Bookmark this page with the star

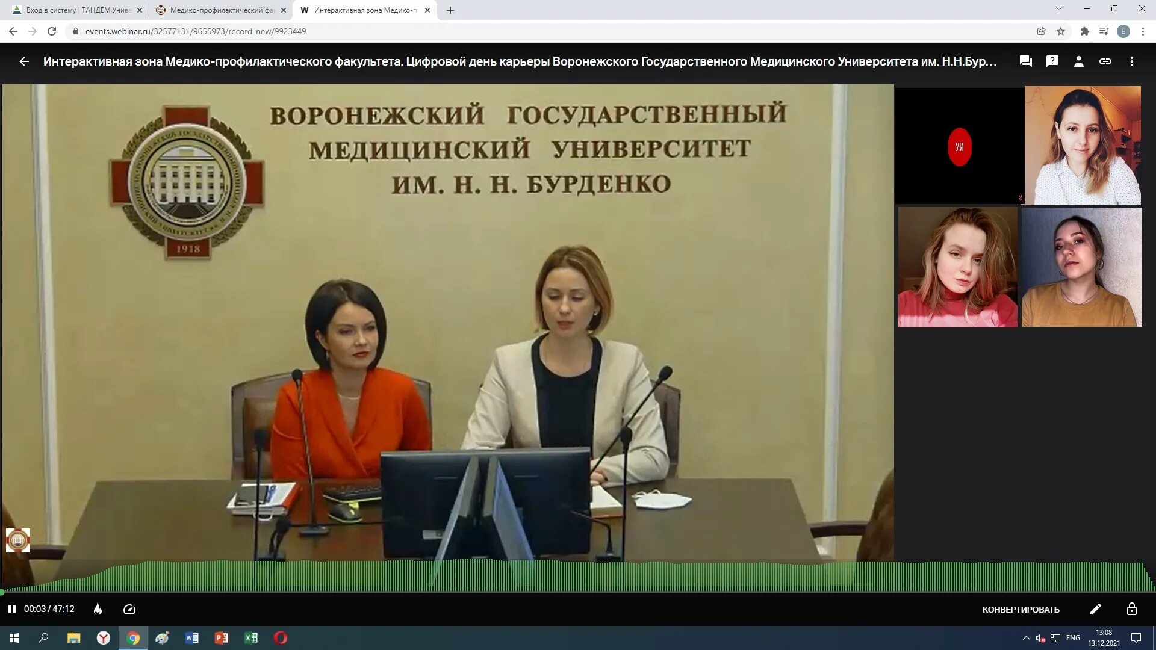[1061, 31]
